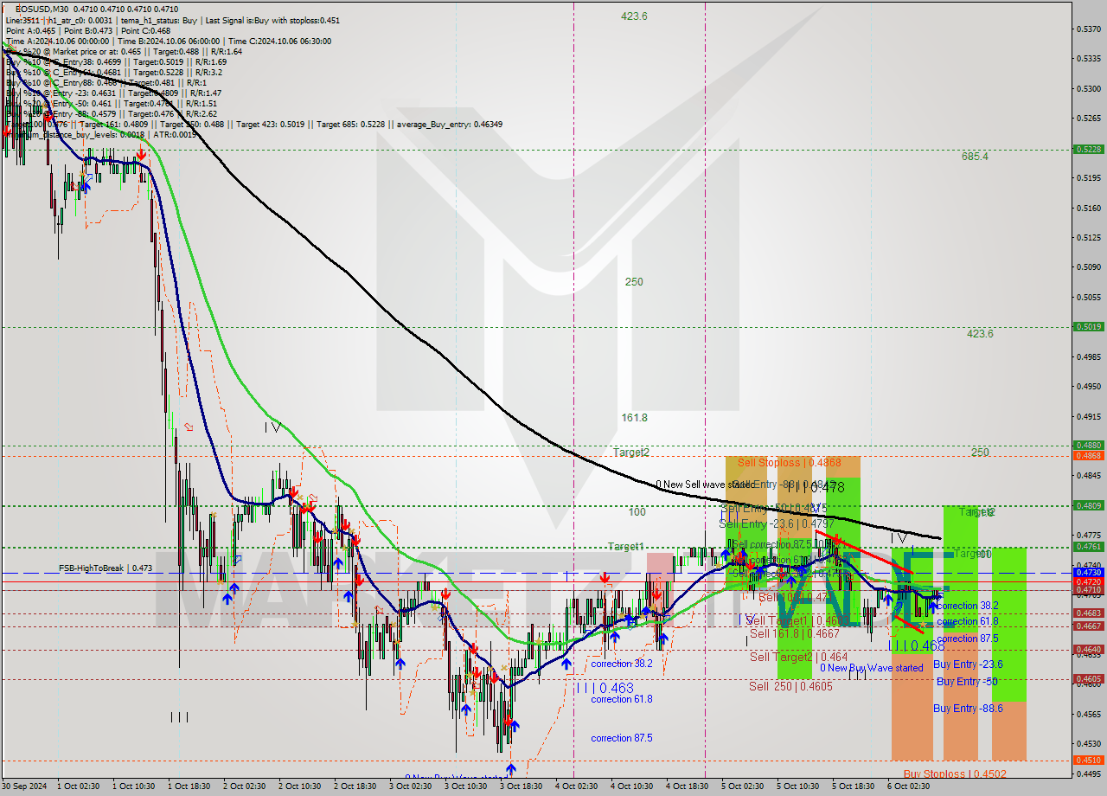Click the 'Buy Entry -23.6' label
This screenshot has height=796, width=1107.
[968, 664]
